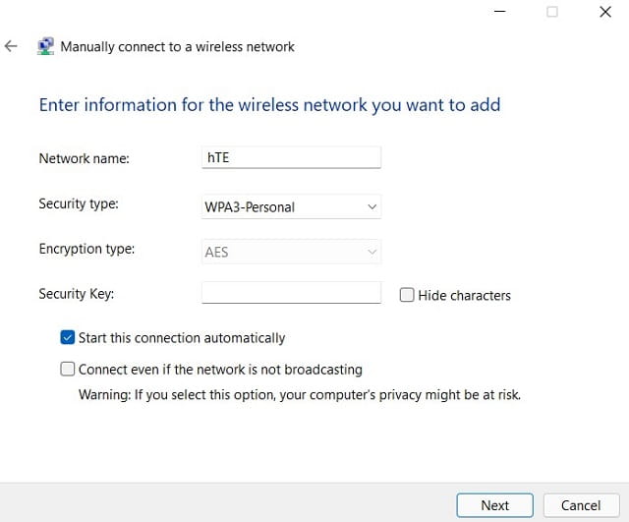Click the wireless network wizard icon

[45, 46]
